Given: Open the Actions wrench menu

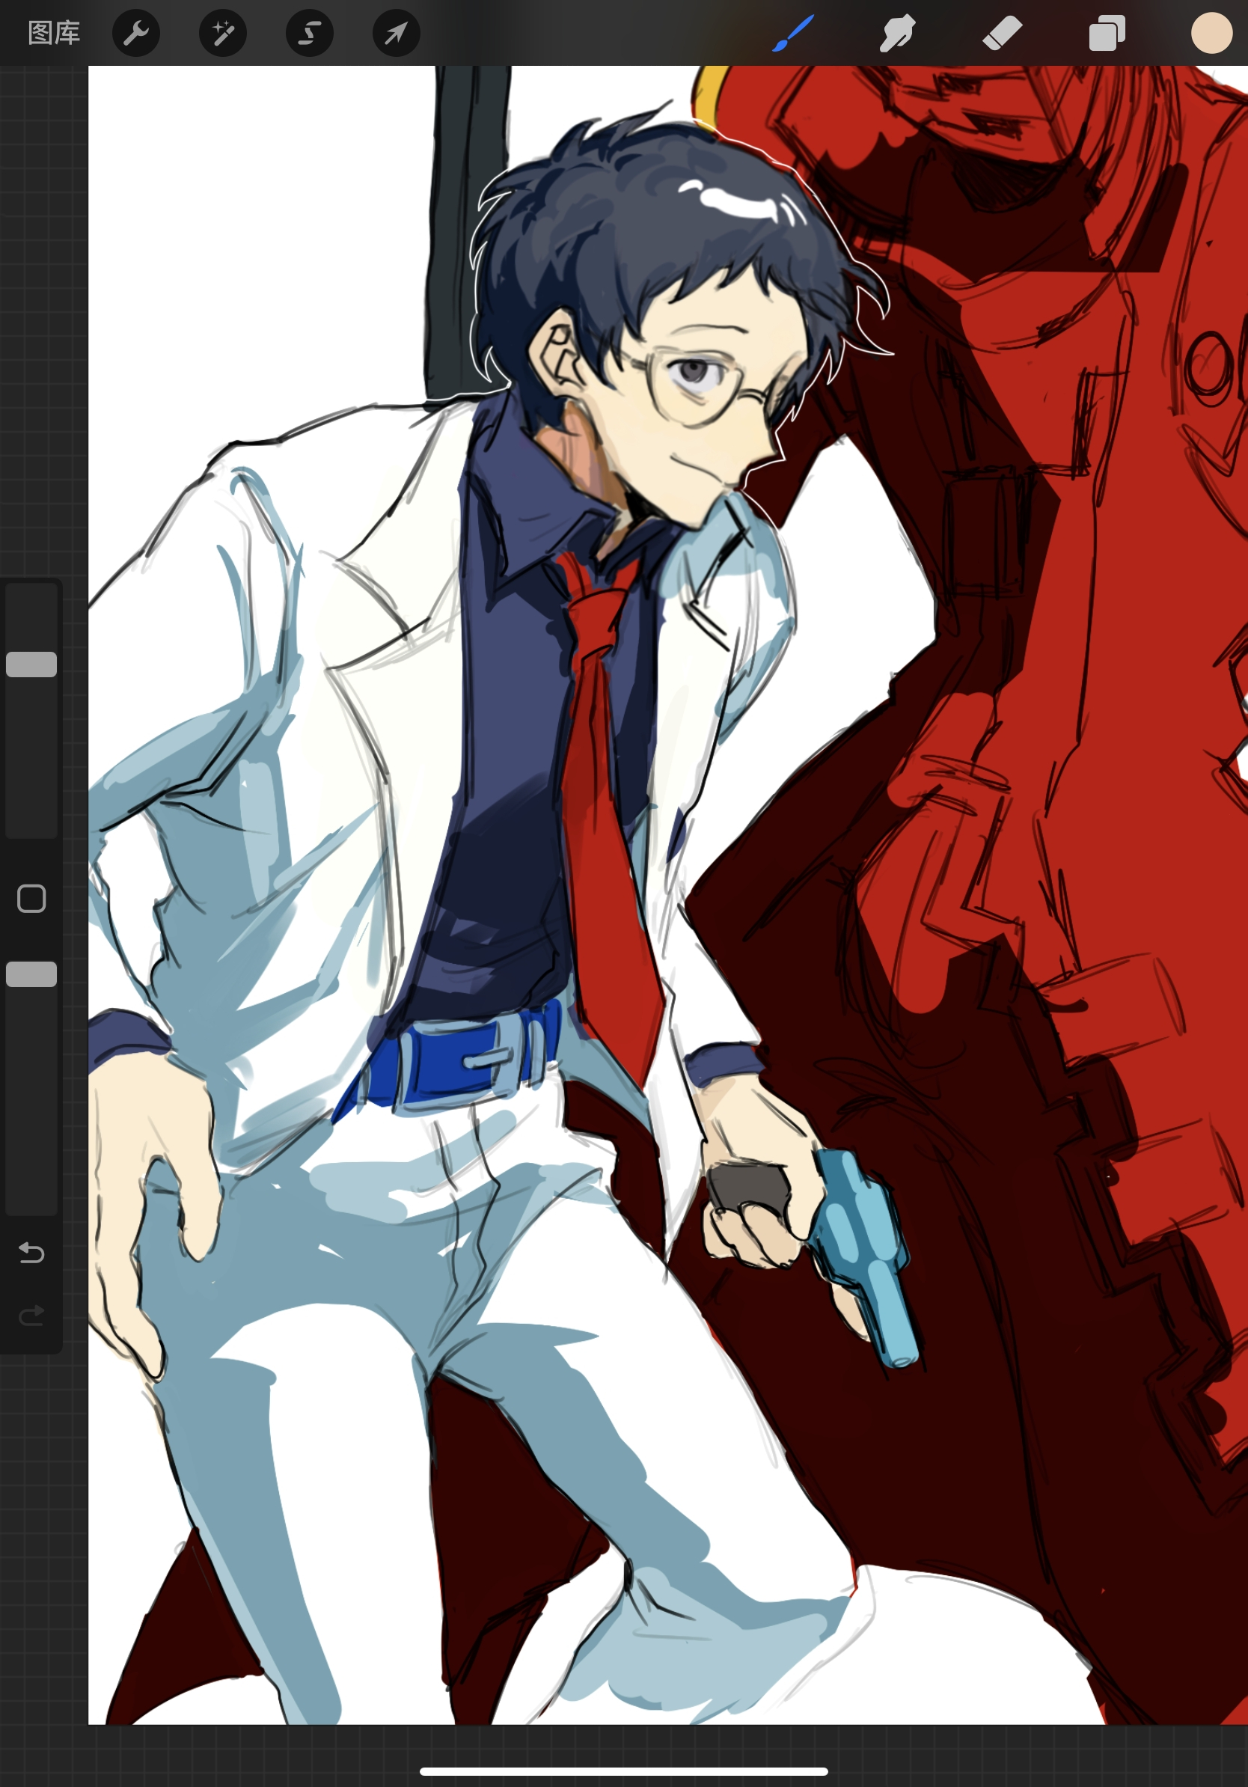Looking at the screenshot, I should point(136,34).
